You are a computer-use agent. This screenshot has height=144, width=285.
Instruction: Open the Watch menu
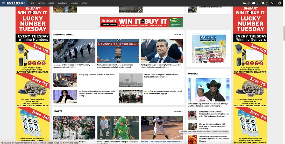click(84, 3)
